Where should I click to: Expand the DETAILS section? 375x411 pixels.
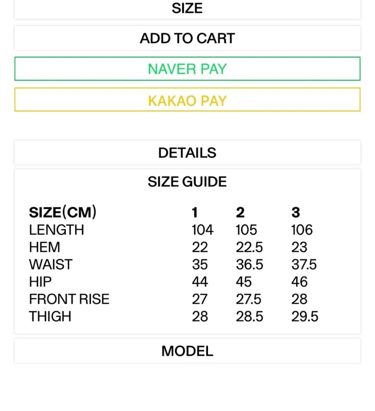pyautogui.click(x=187, y=153)
